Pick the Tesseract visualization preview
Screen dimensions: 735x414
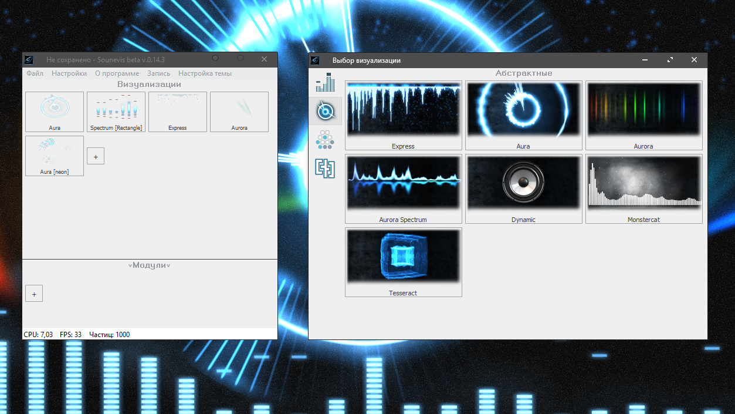[x=403, y=262]
